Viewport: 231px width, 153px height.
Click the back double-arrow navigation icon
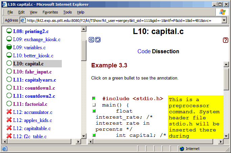coord(91,40)
